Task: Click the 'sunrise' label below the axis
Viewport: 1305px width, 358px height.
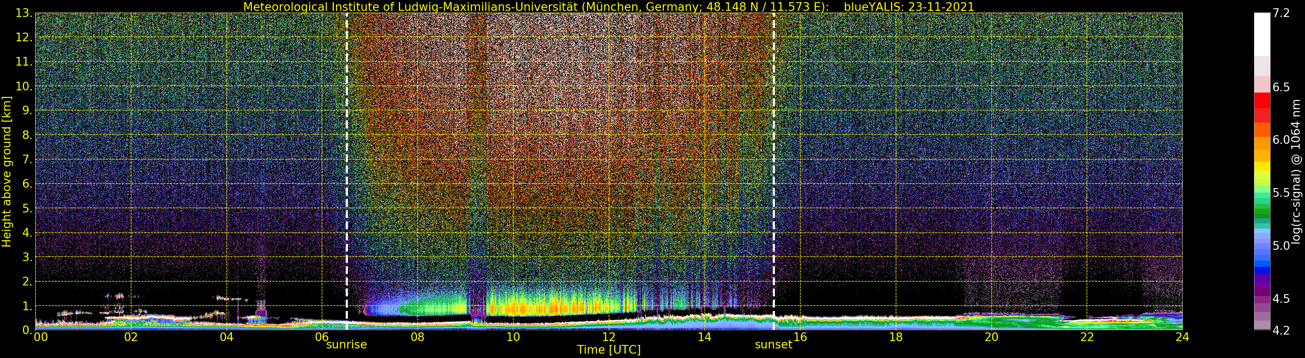Action: coord(346,345)
